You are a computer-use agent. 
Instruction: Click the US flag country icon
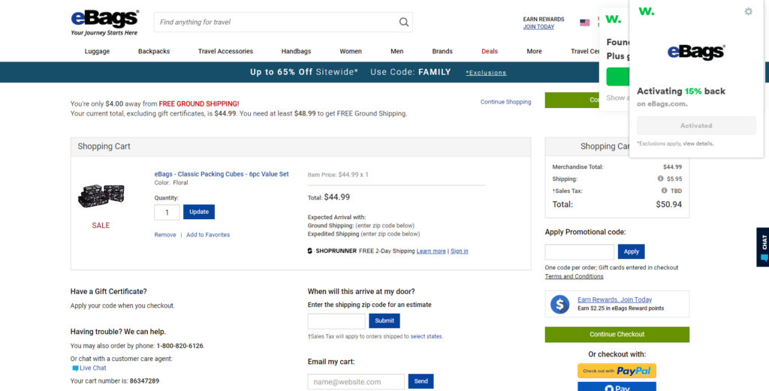584,23
